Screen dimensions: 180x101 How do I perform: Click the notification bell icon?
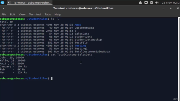tap(140, 3)
